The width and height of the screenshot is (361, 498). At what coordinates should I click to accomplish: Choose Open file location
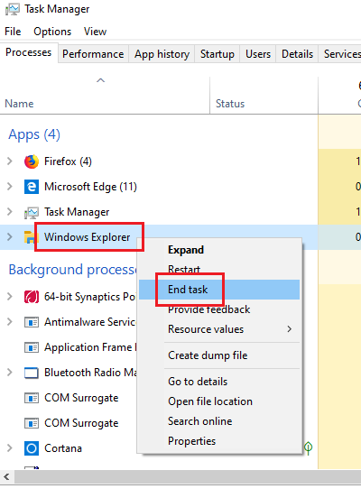(219, 401)
